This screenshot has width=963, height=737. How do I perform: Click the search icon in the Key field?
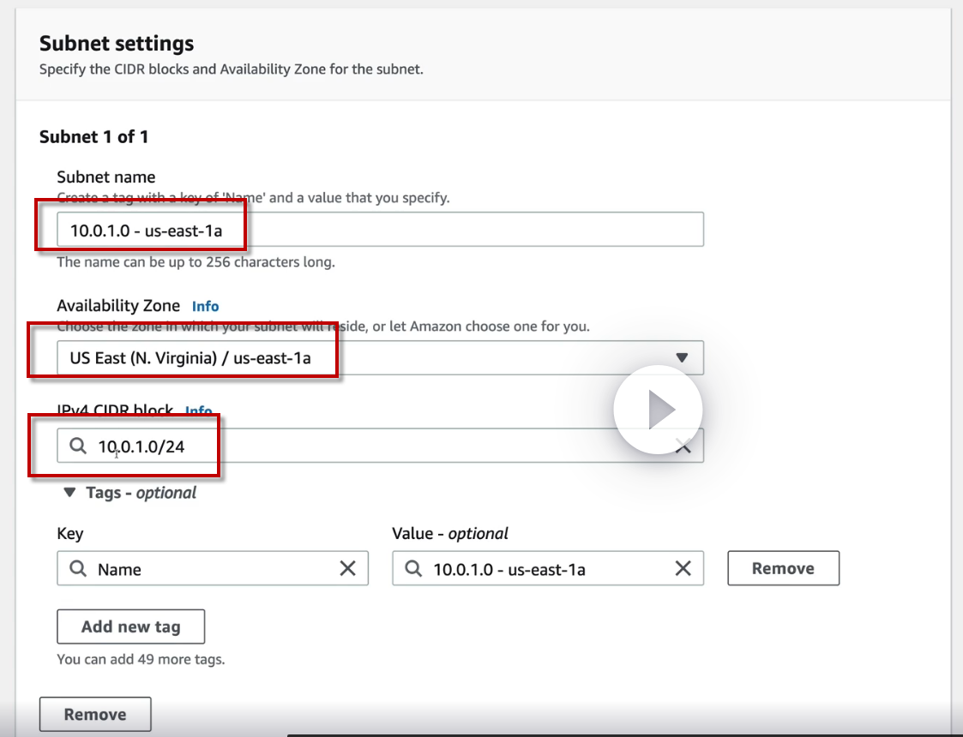click(78, 569)
